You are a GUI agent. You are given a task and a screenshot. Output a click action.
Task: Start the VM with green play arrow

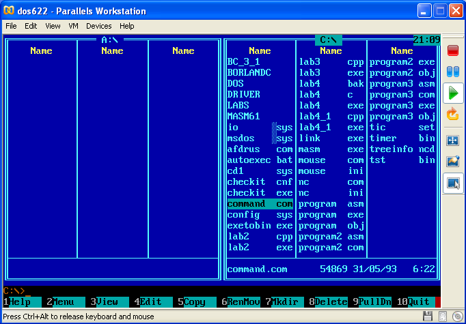[453, 93]
